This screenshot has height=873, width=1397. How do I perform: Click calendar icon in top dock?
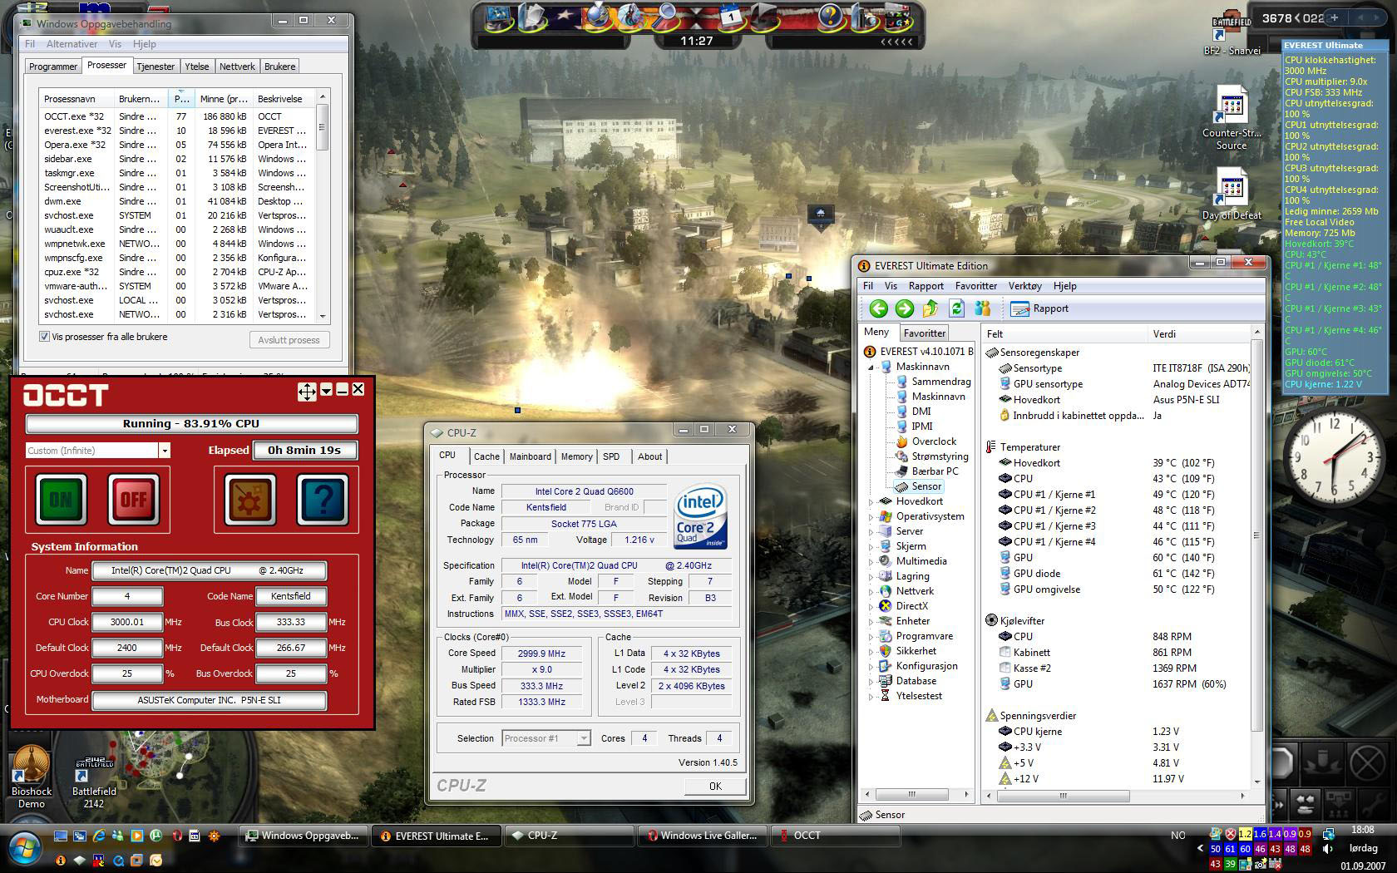tap(730, 16)
